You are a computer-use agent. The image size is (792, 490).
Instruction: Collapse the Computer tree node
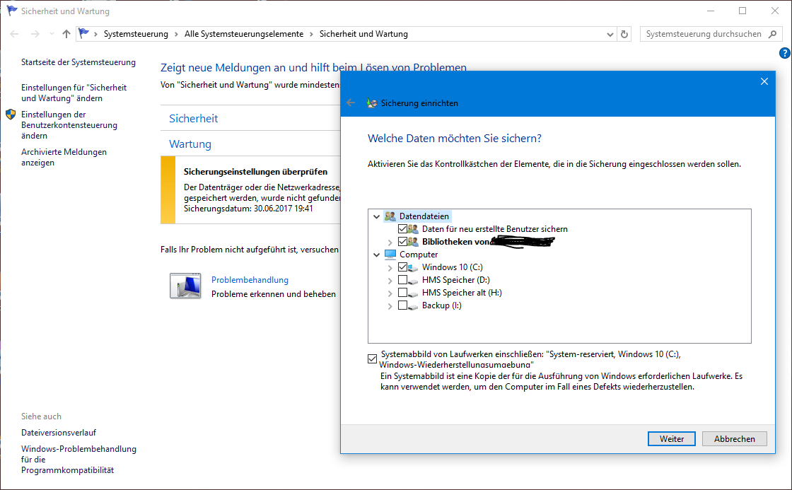[376, 255]
